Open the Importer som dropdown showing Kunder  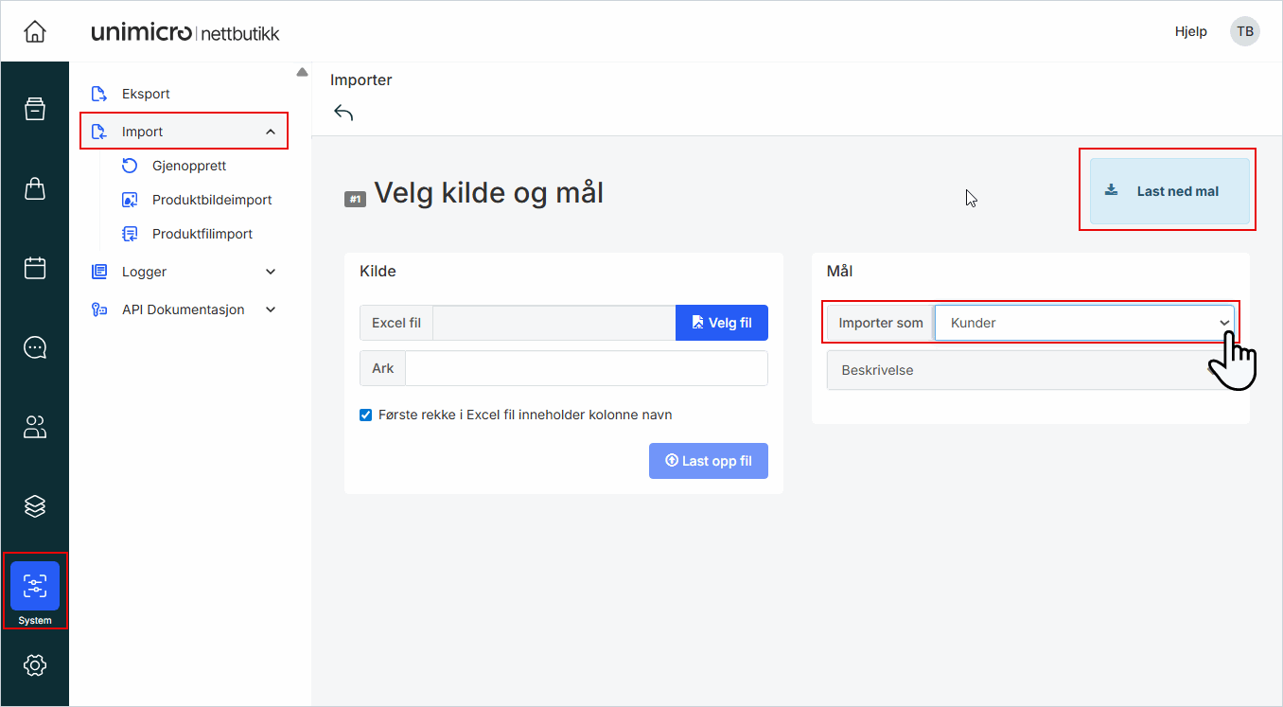[1084, 323]
